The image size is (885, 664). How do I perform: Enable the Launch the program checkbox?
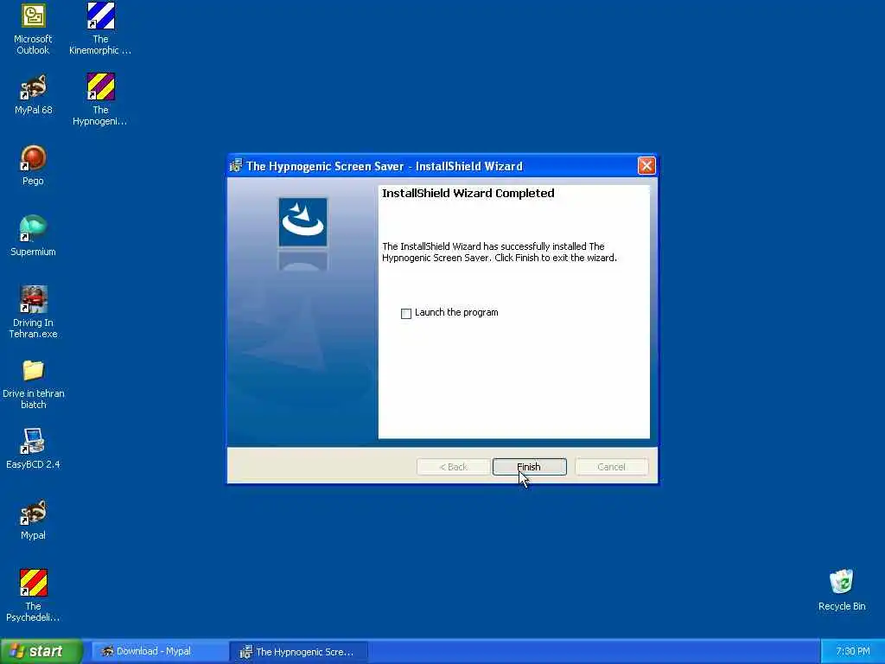coord(406,313)
